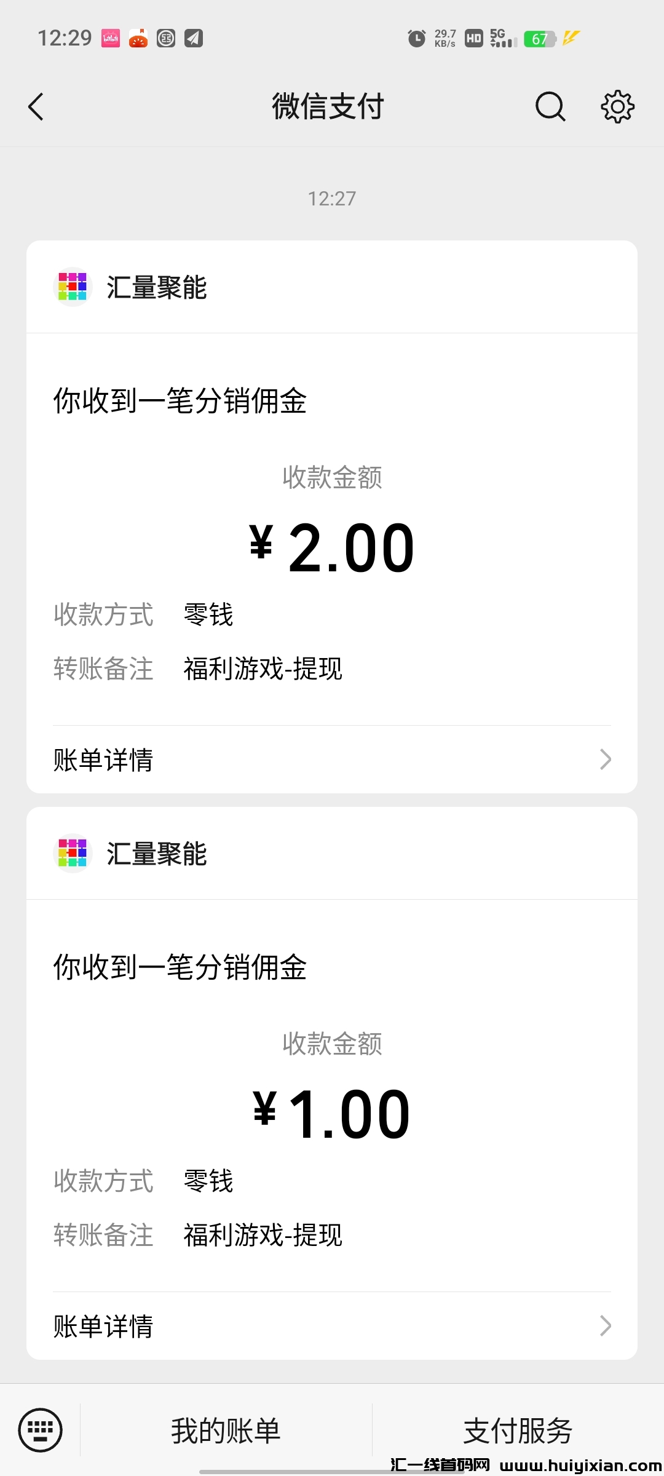The height and width of the screenshot is (1476, 664).
Task: Tap the first 汇量聚能 sender name
Action: (x=157, y=287)
